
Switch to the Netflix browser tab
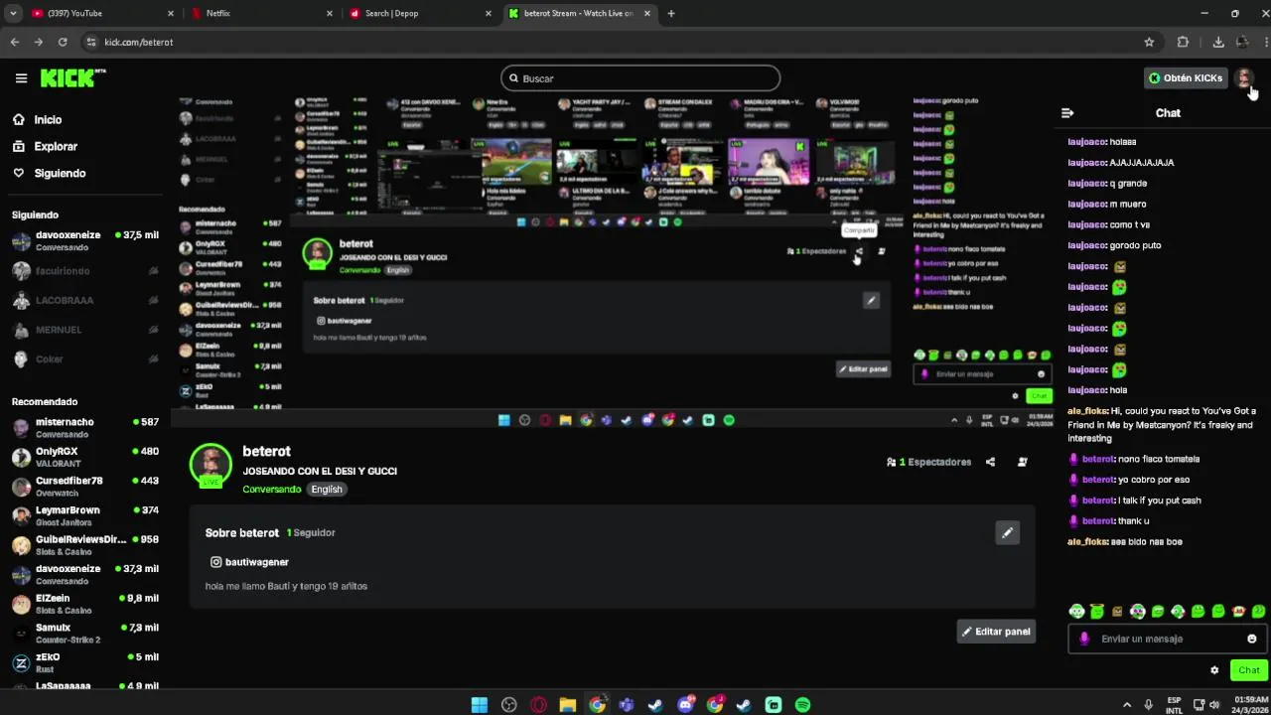[x=261, y=13]
